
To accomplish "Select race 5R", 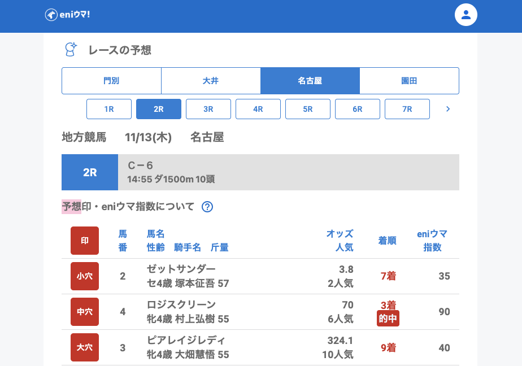I will [308, 109].
